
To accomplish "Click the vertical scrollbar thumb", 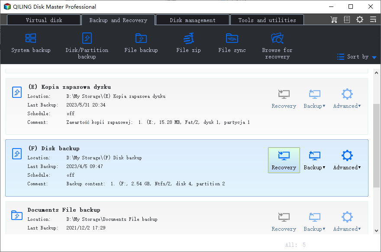I will (x=376, y=145).
